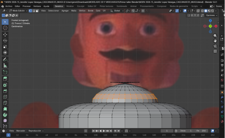Image resolution: width=225 pixels, height=138 pixels.
Task: Open the Reproducción timeline popover
Action: click(x=36, y=131)
